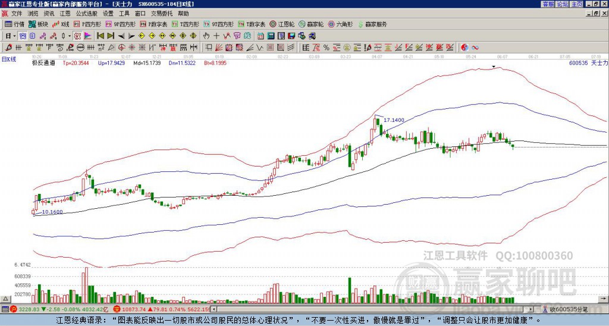Open the calculator icon

pos(271,36)
